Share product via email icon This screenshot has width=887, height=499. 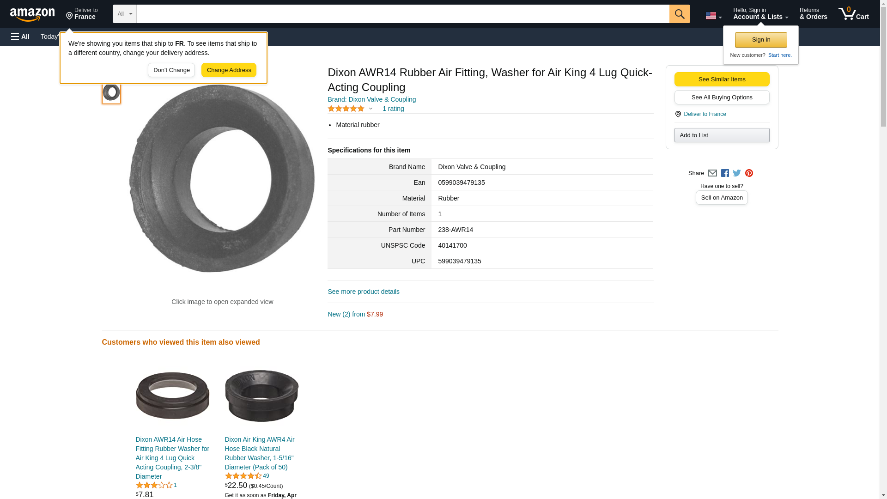tap(712, 173)
